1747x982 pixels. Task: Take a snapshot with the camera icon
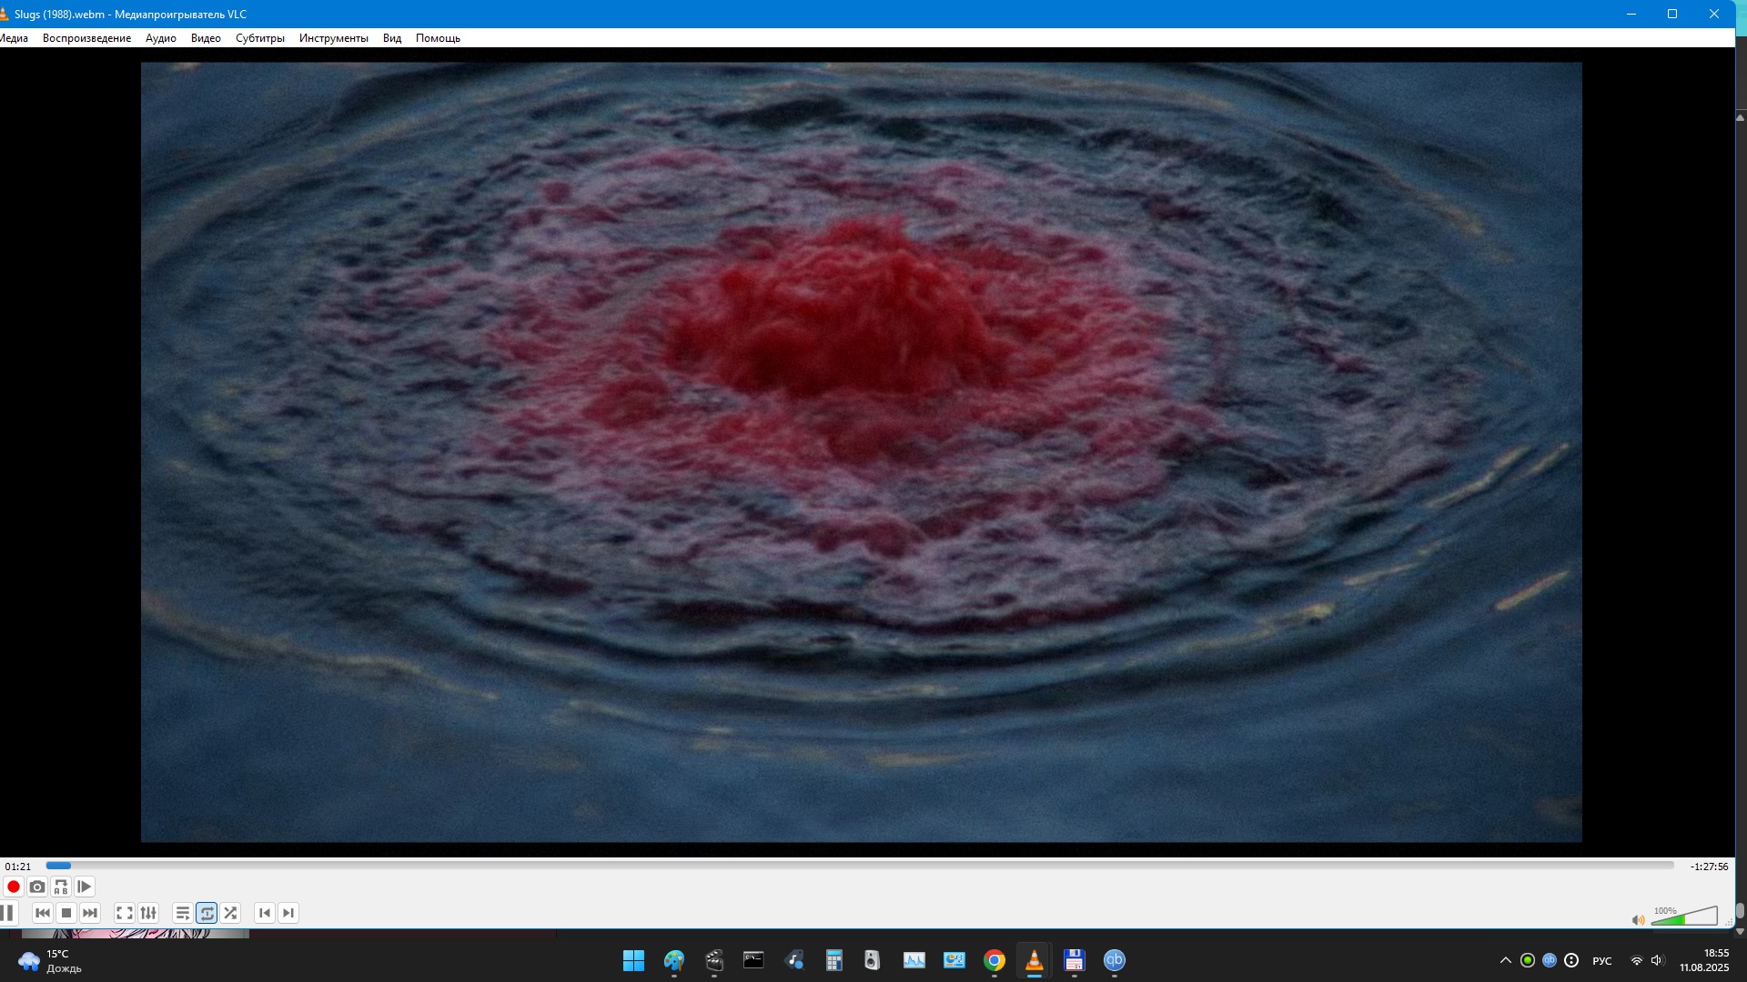37,887
